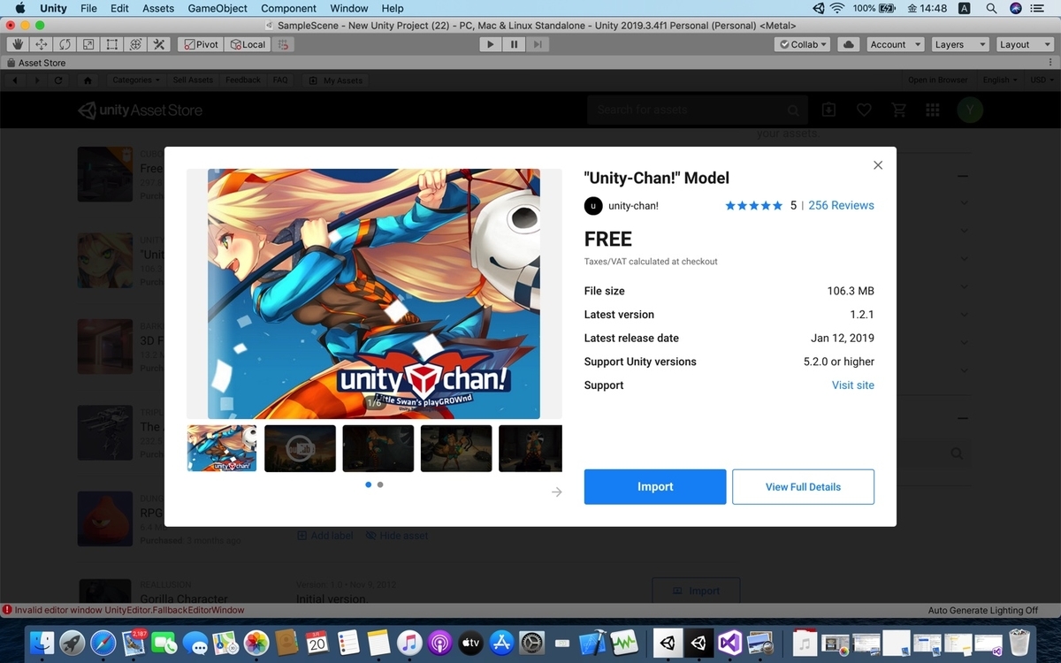Click View Full Details button
The width and height of the screenshot is (1061, 663).
[803, 487]
